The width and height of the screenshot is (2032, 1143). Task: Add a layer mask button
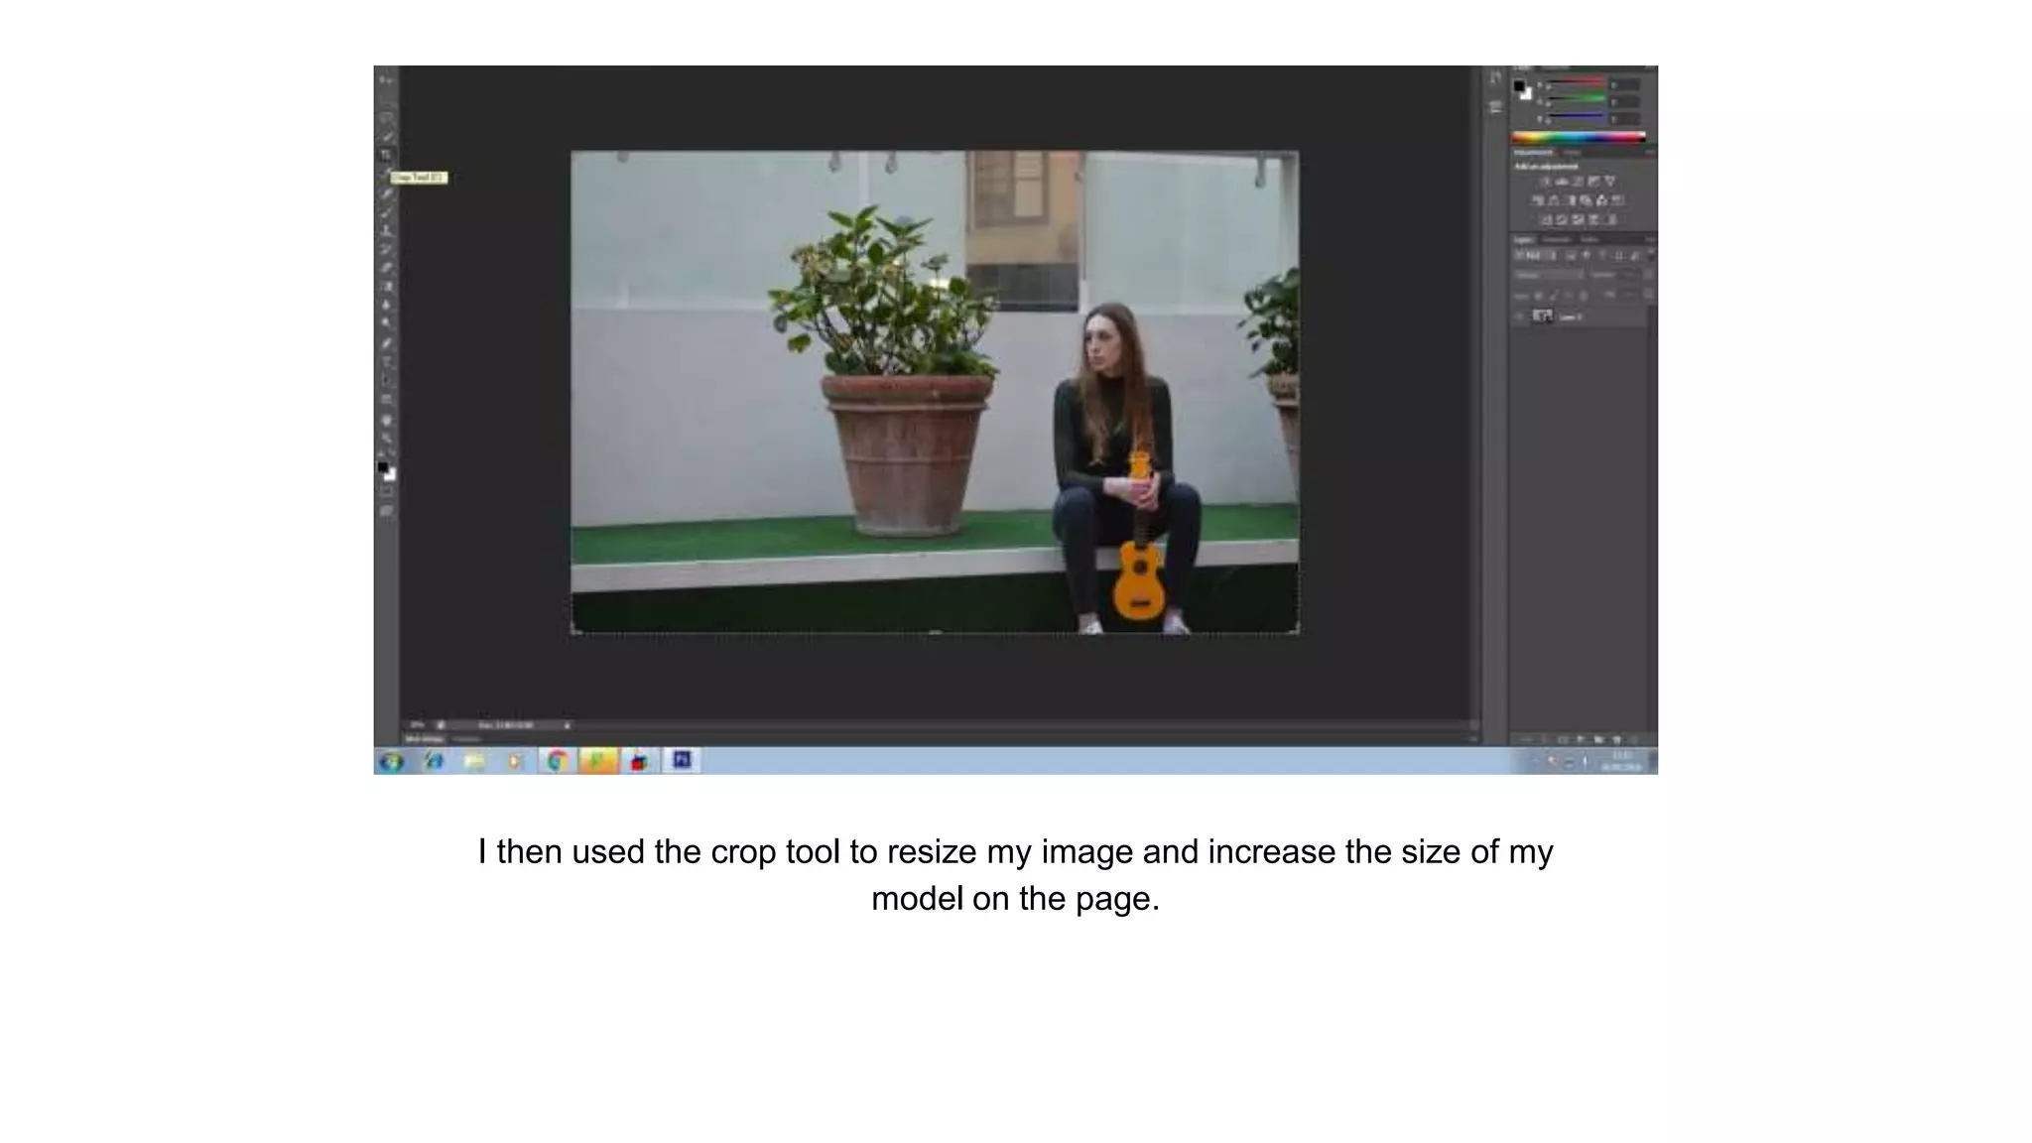1563,740
